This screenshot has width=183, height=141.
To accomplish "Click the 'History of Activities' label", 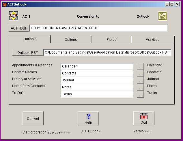I will 27,79.
